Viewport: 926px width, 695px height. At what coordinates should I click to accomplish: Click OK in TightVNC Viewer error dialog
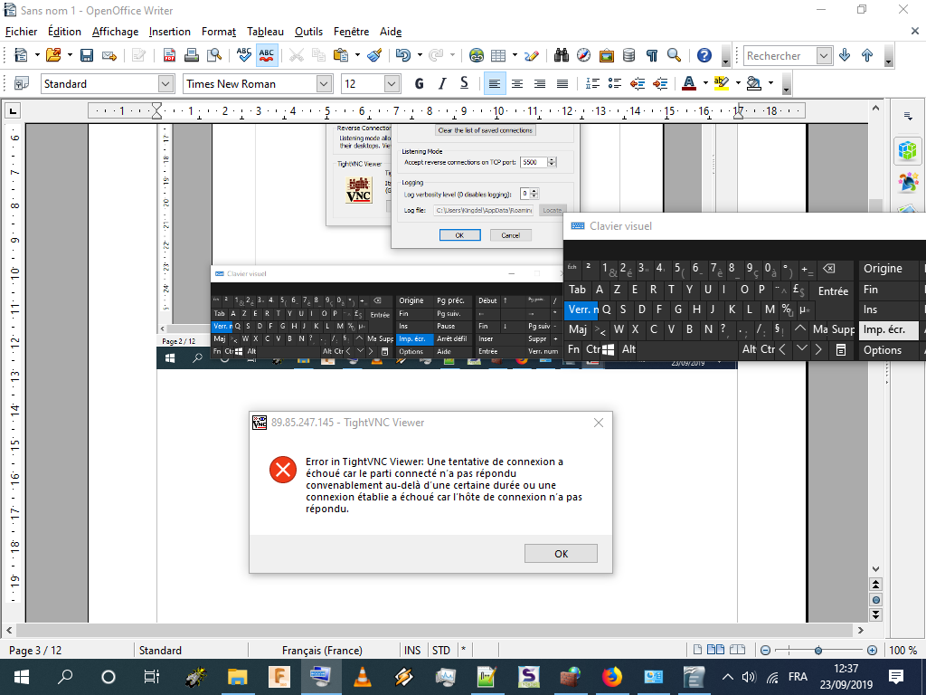(561, 554)
